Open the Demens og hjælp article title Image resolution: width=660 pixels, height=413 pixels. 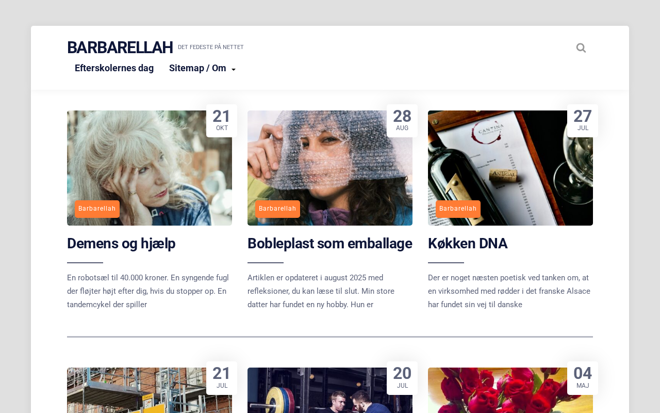coord(121,243)
